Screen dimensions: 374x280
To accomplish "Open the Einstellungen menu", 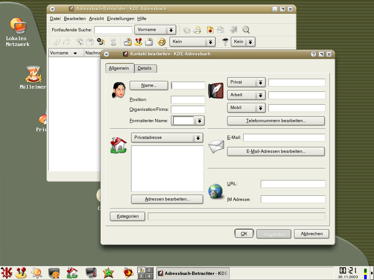I will 121,19.
